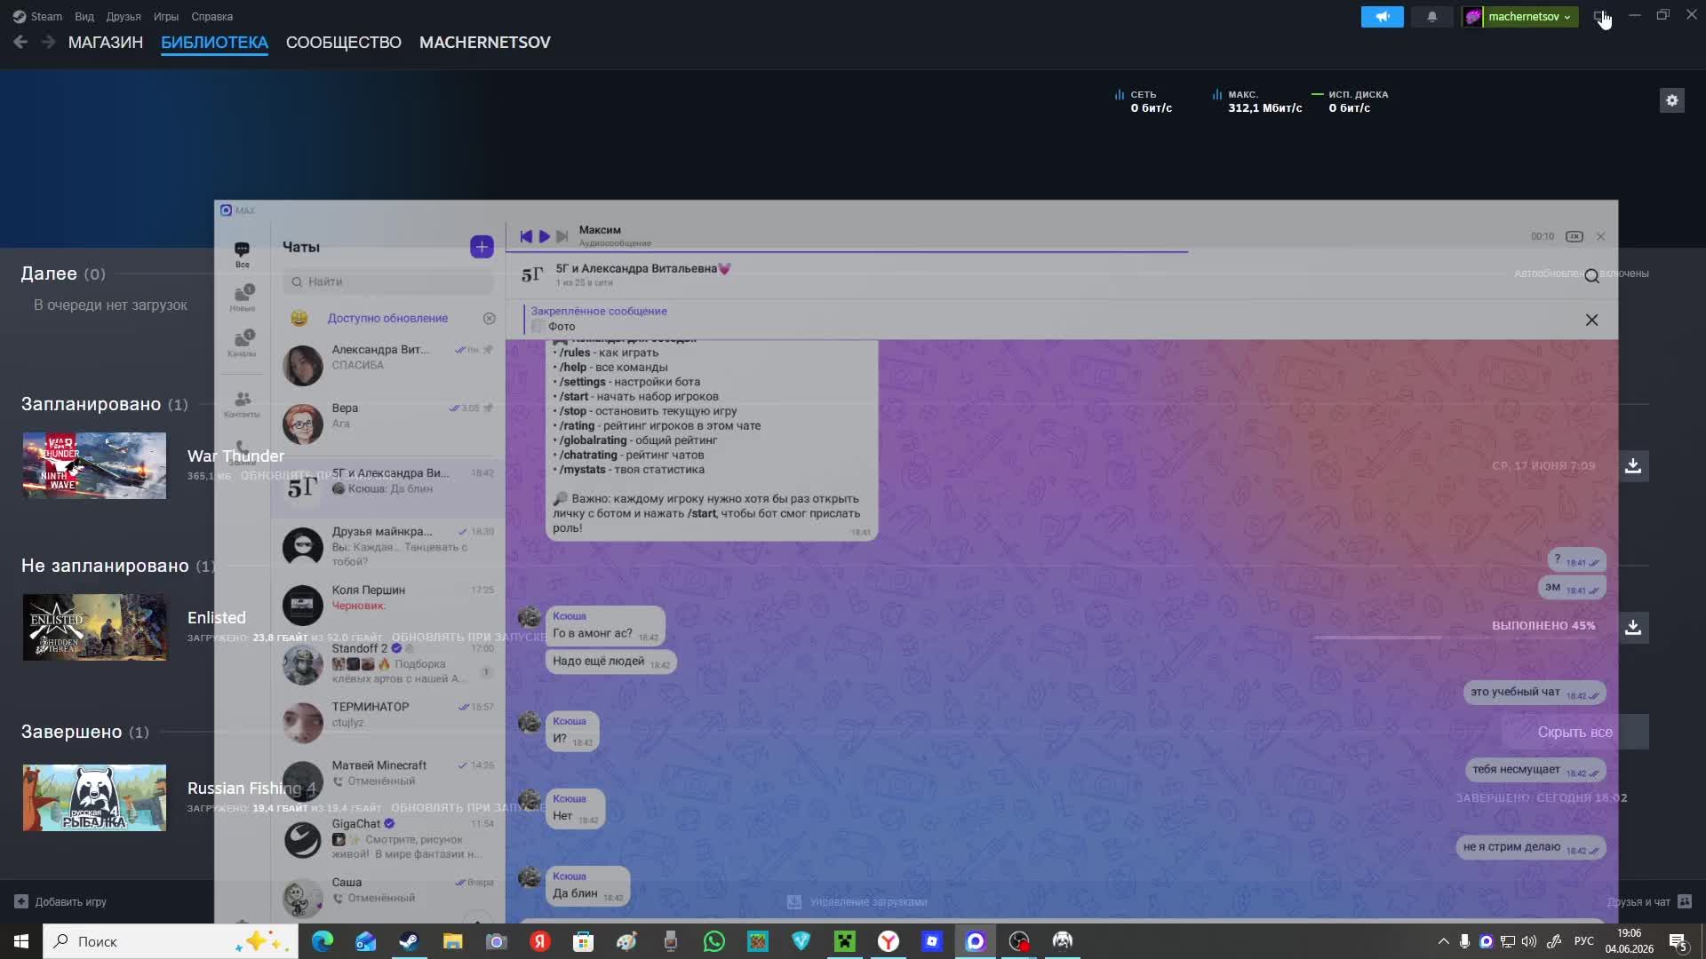Screen dimensions: 1706x959
Task: Go forward in Steam navigation
Action: 48,42
